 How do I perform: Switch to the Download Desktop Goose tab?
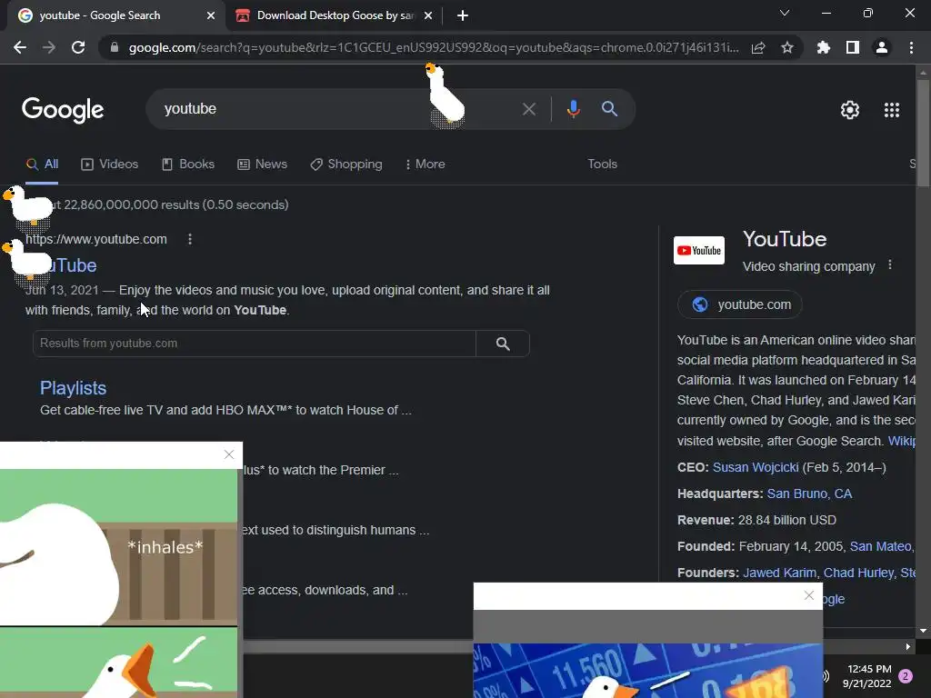point(335,15)
